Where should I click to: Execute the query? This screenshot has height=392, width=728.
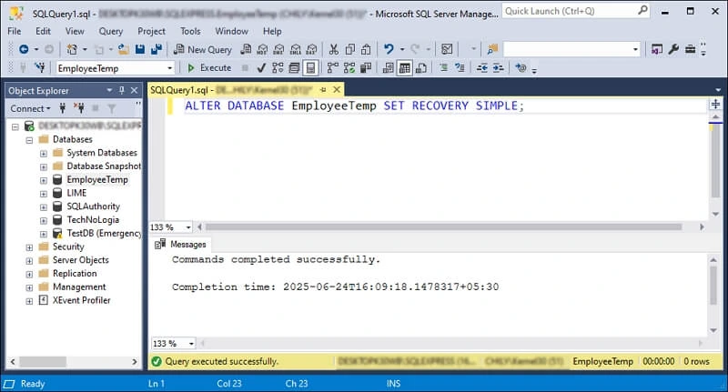[x=209, y=68]
